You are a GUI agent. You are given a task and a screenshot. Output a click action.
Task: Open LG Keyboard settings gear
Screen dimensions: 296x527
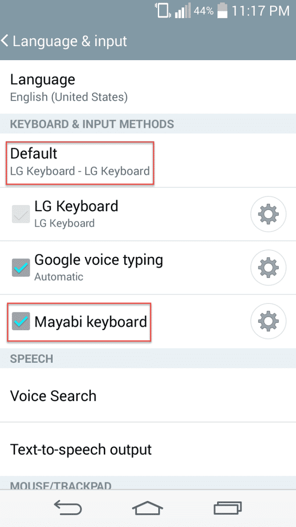[268, 214]
